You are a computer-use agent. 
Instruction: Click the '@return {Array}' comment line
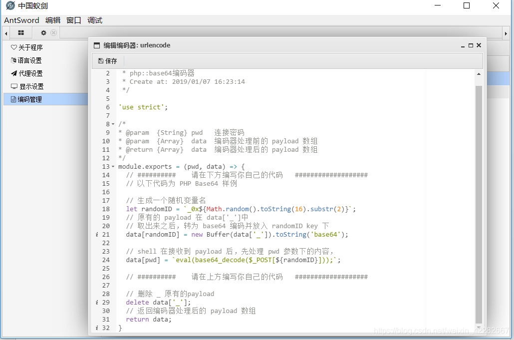pos(218,149)
